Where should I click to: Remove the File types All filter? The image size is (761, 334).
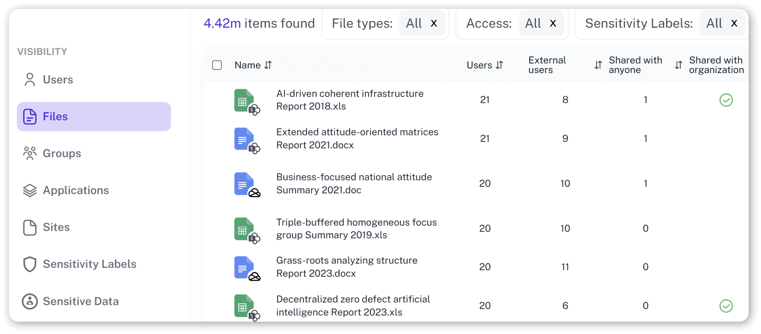434,23
